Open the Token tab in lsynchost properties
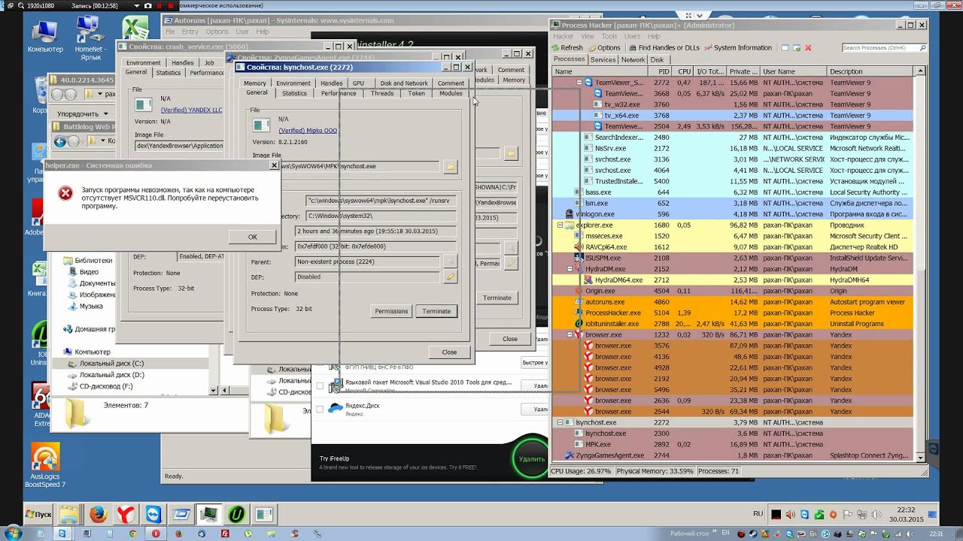The image size is (963, 541). pos(416,93)
